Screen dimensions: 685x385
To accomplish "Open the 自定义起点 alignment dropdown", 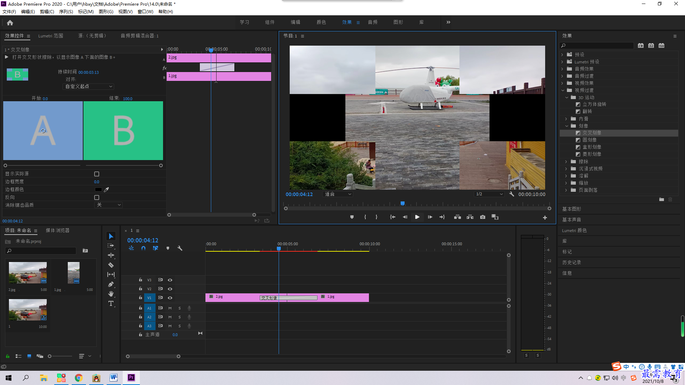I will pos(88,87).
